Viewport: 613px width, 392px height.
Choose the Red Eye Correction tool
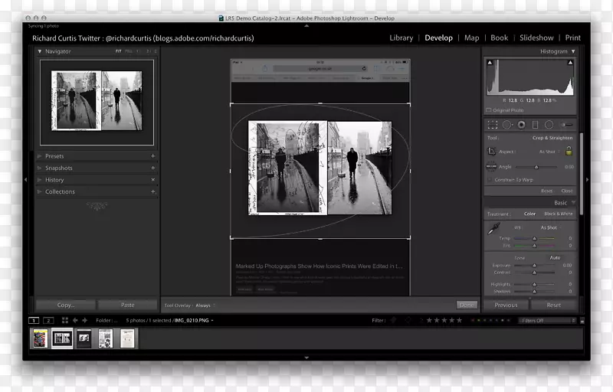521,125
